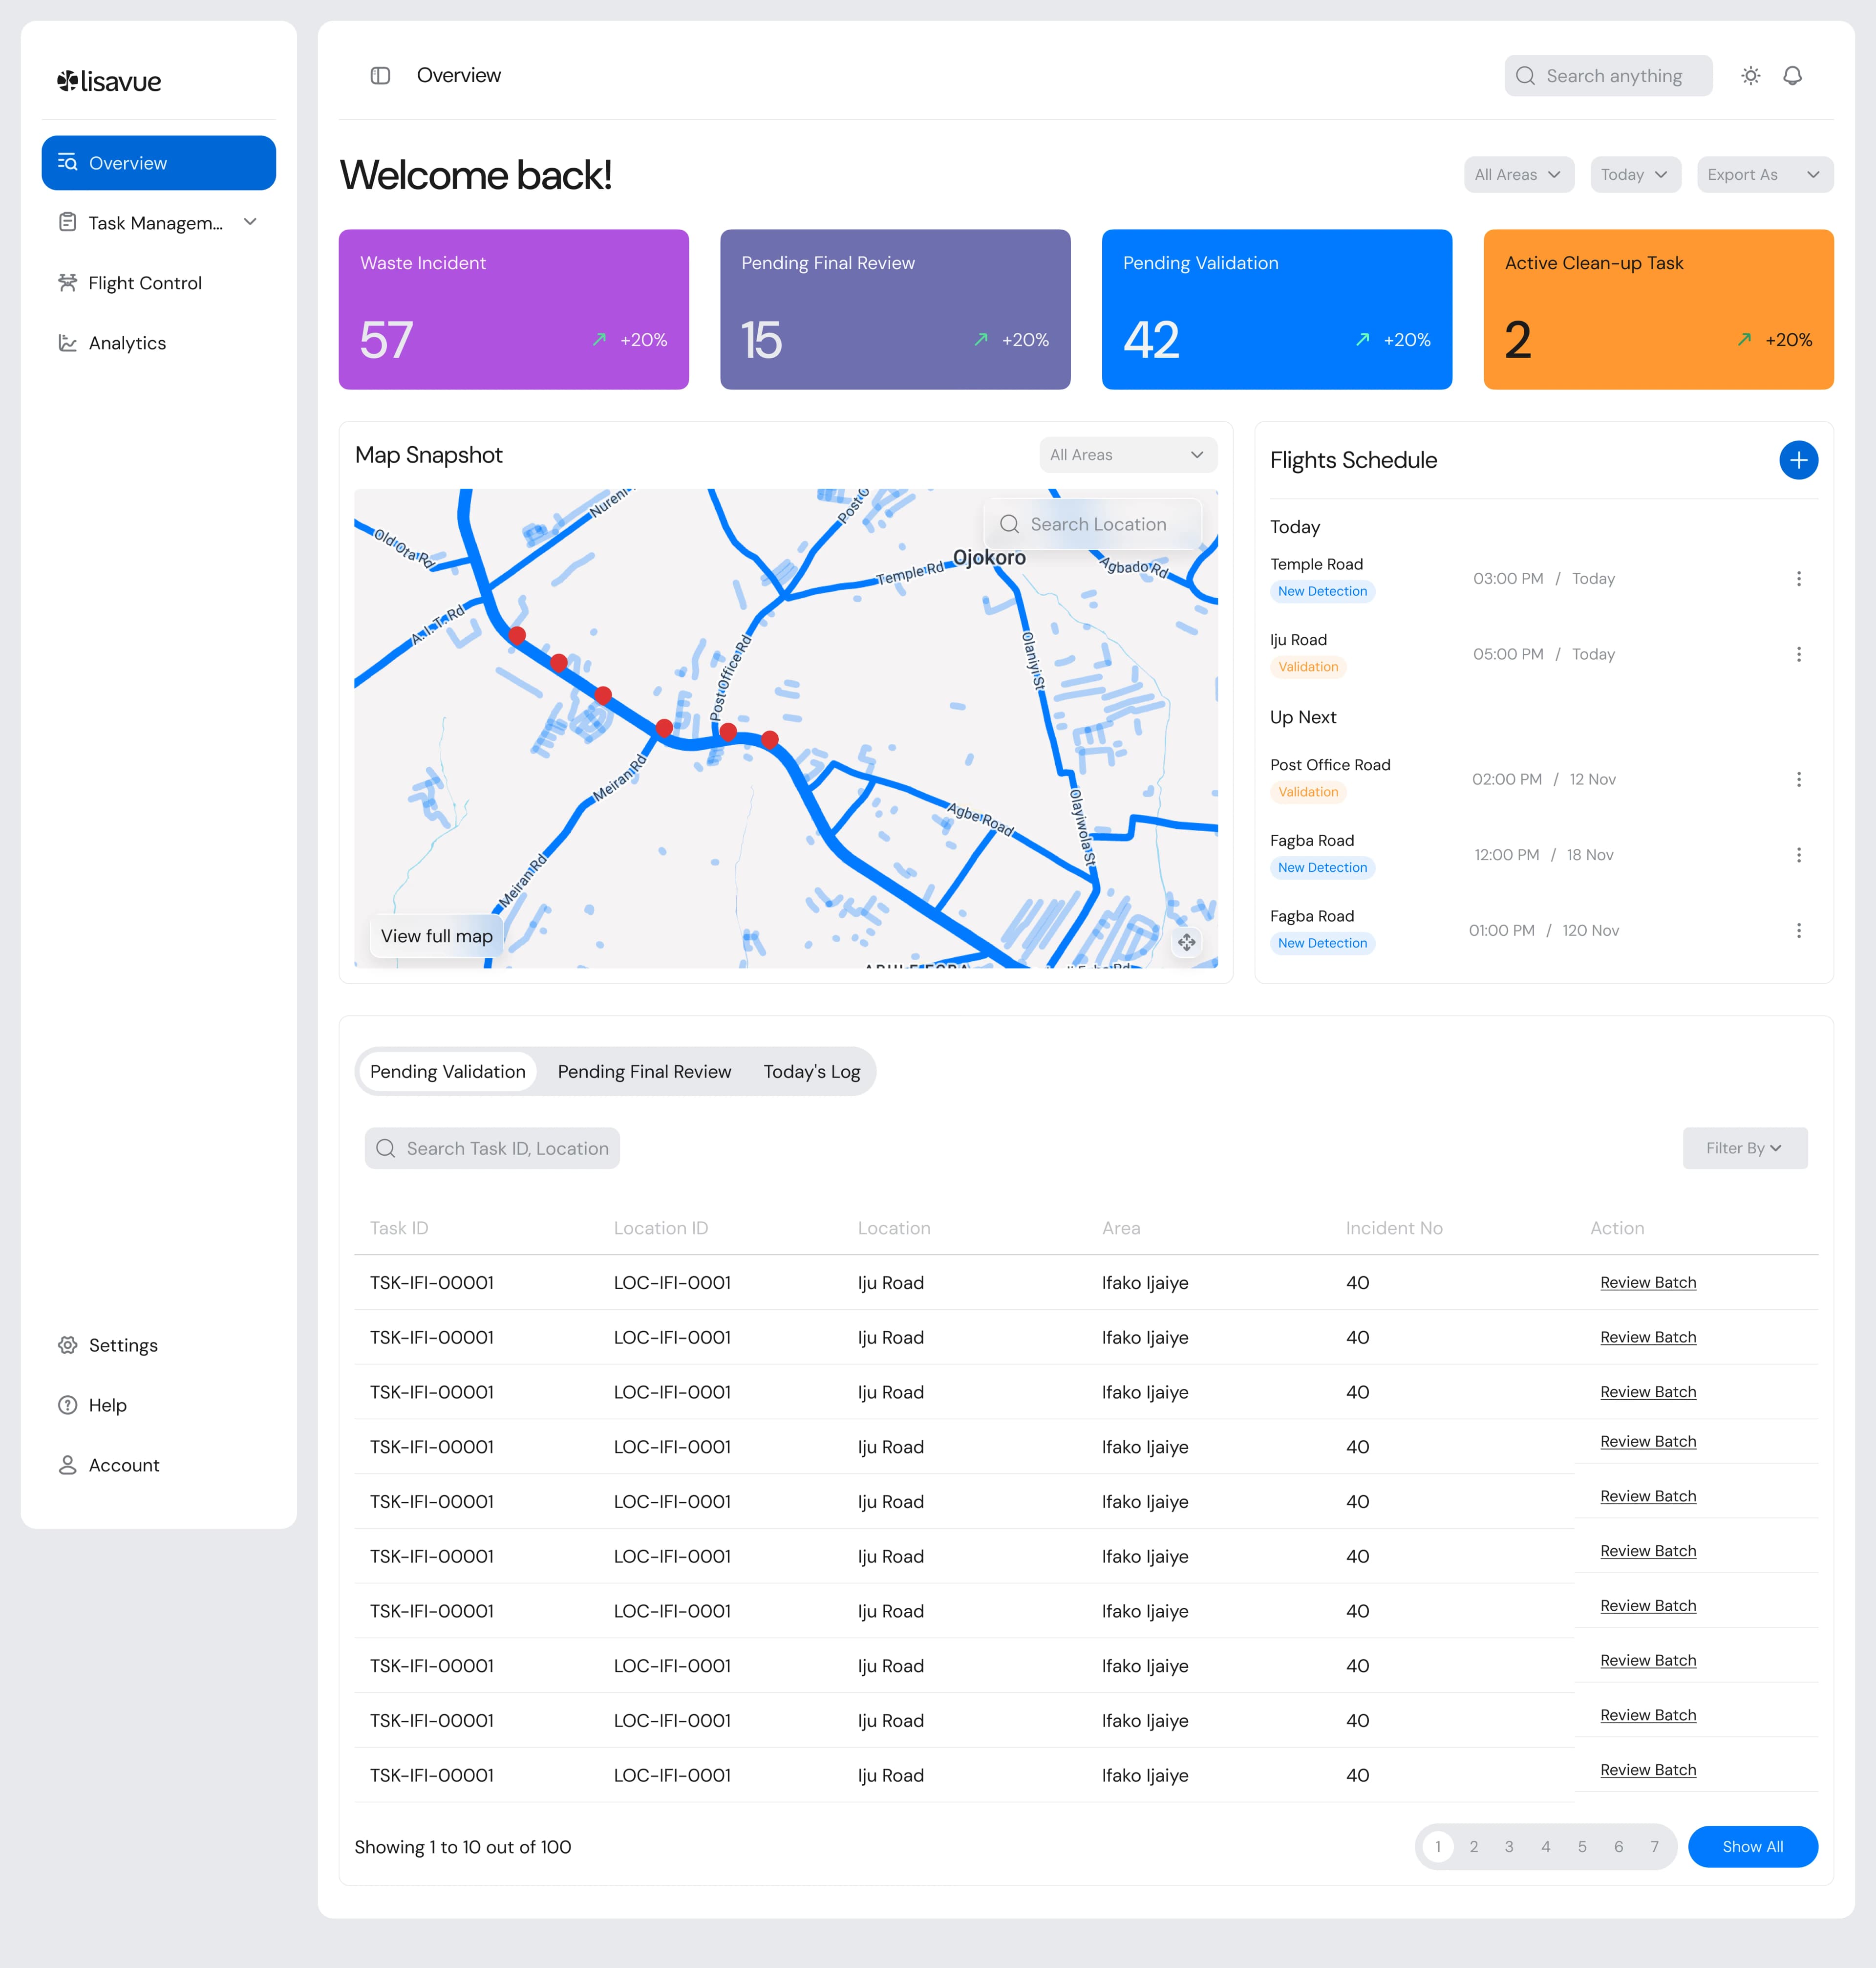Switch to Pending Final Review tab

point(644,1072)
